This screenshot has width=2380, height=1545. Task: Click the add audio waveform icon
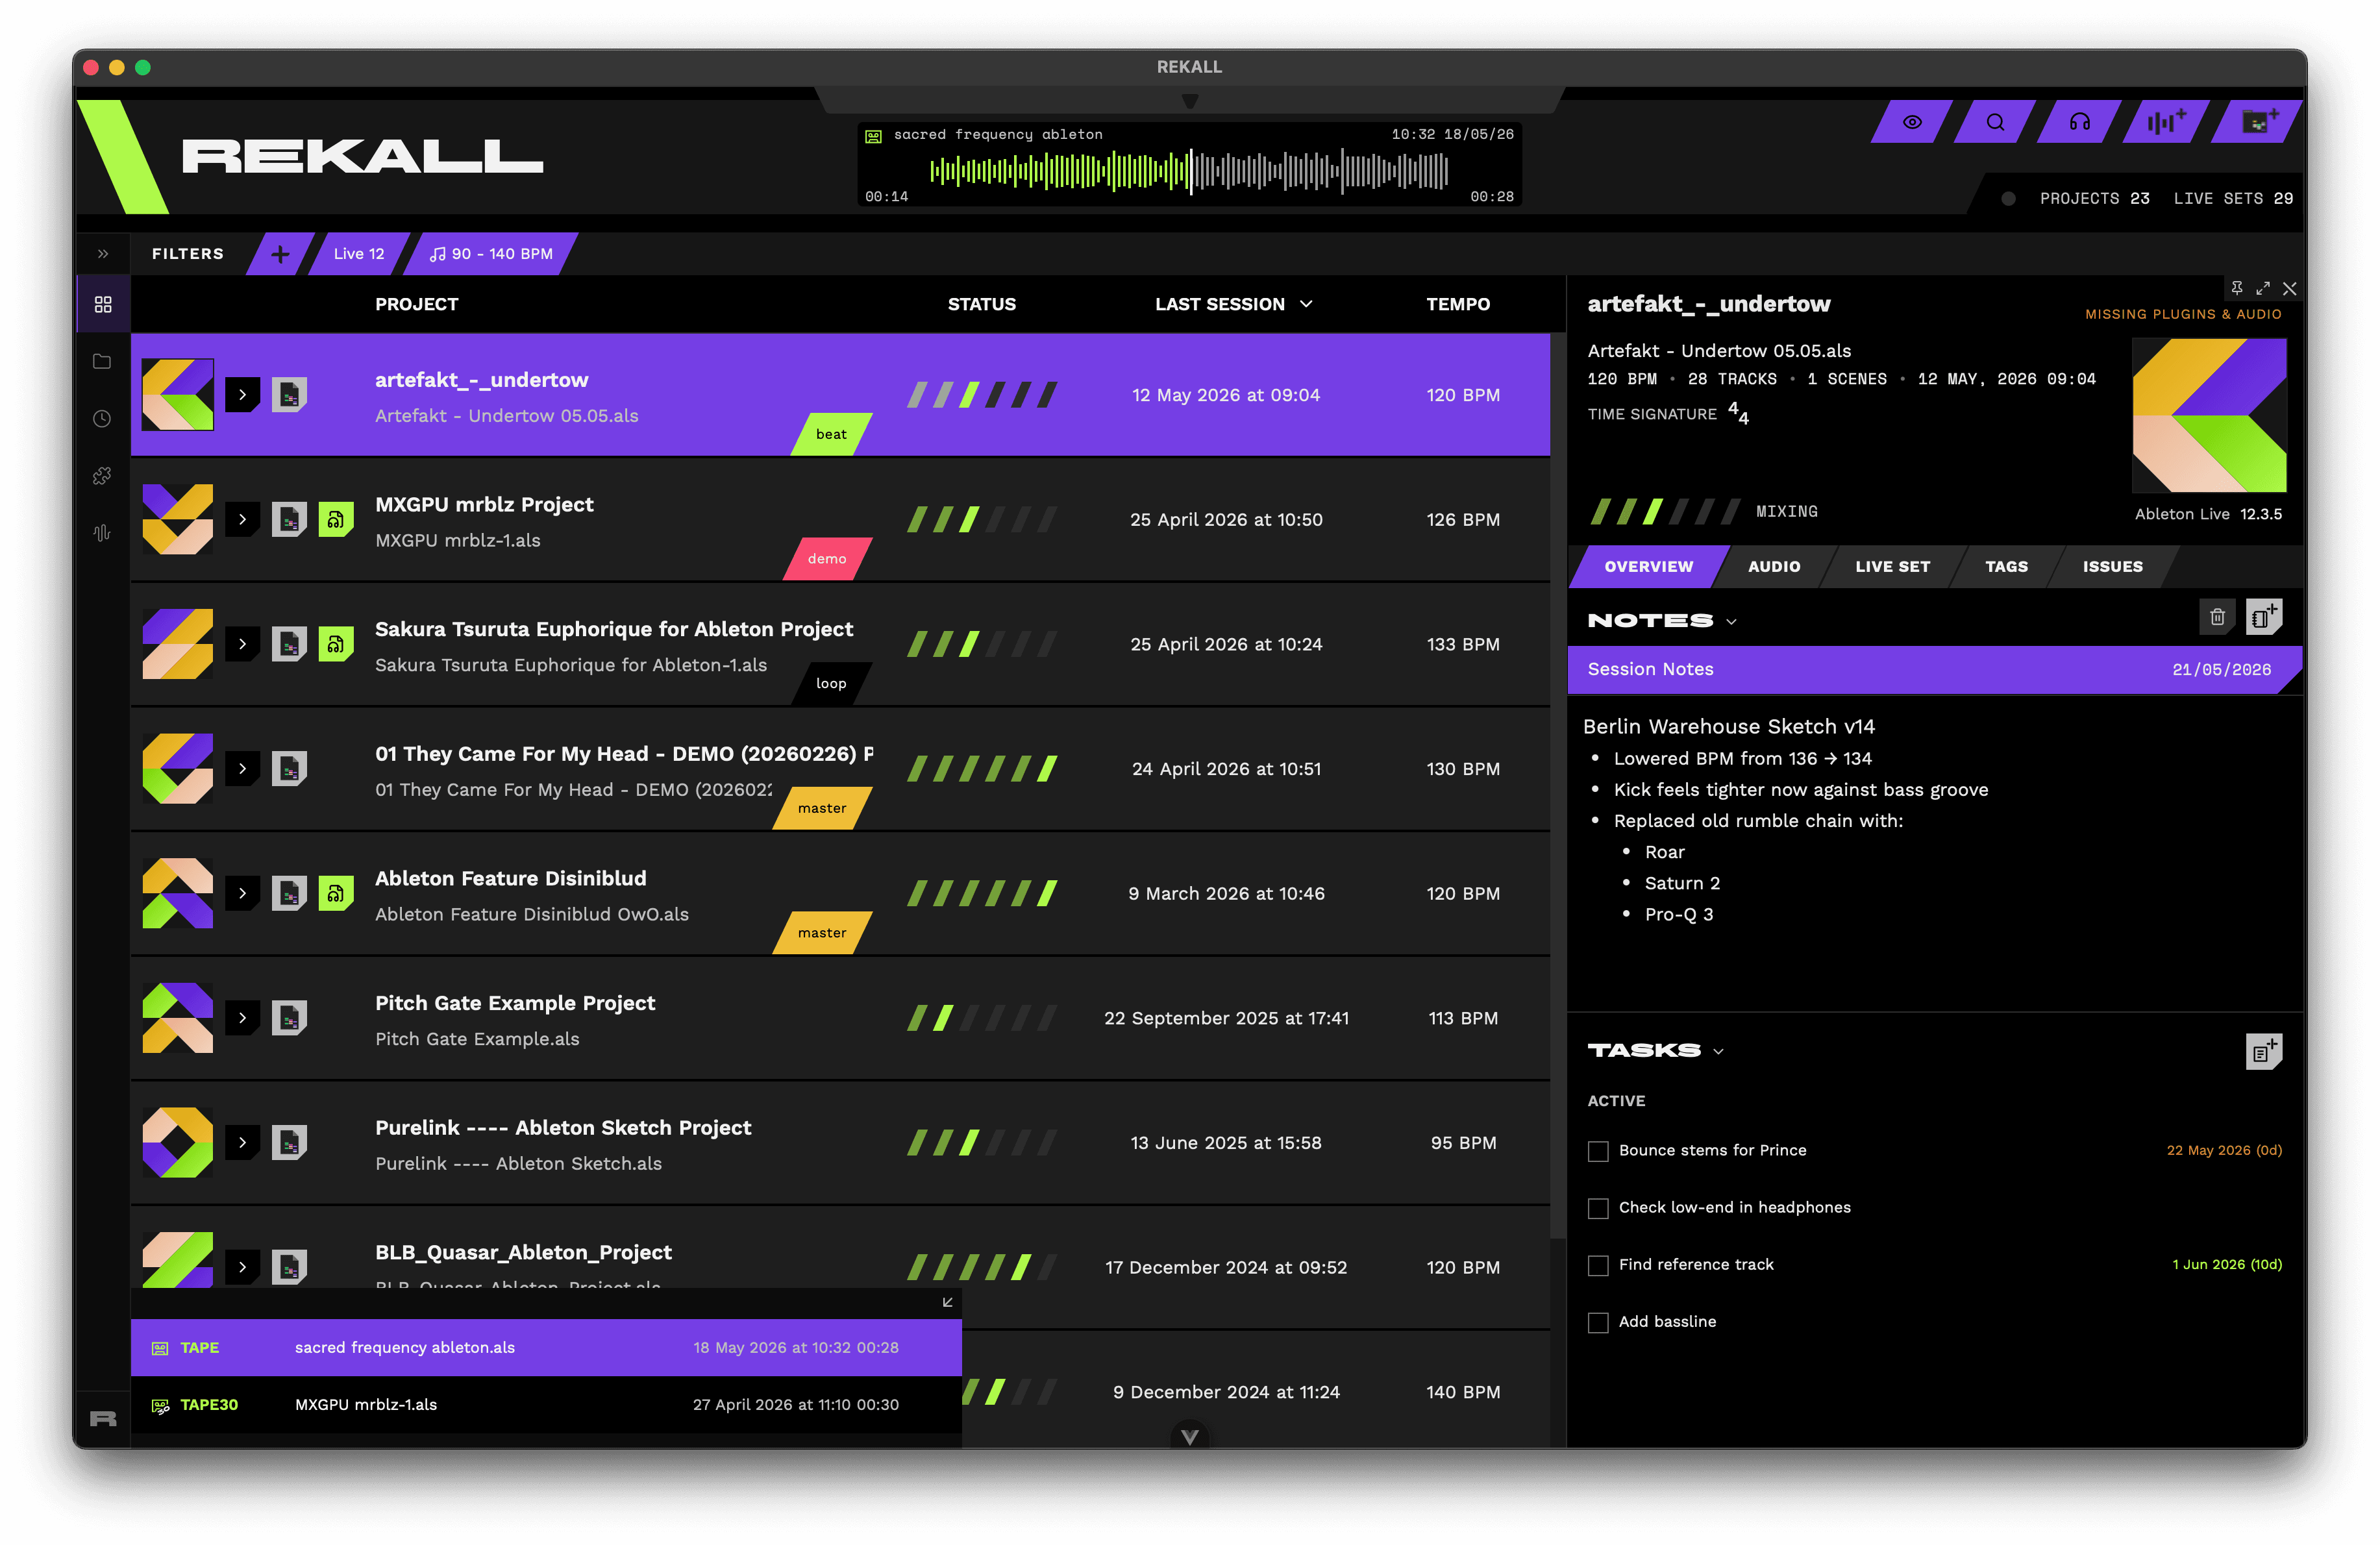pos(2165,122)
